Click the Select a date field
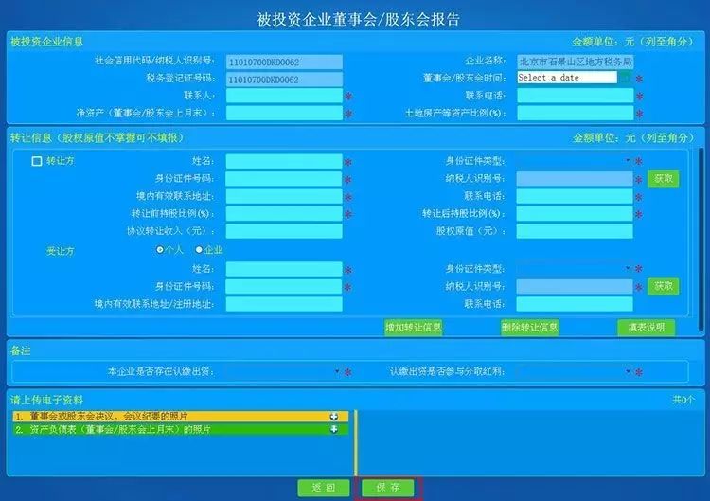The image size is (710, 501). [x=566, y=78]
